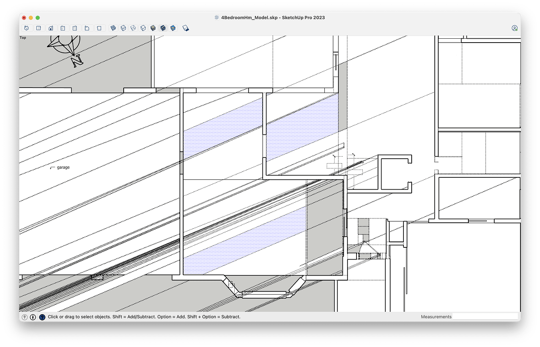Click the info icon in the status bar

(32, 317)
